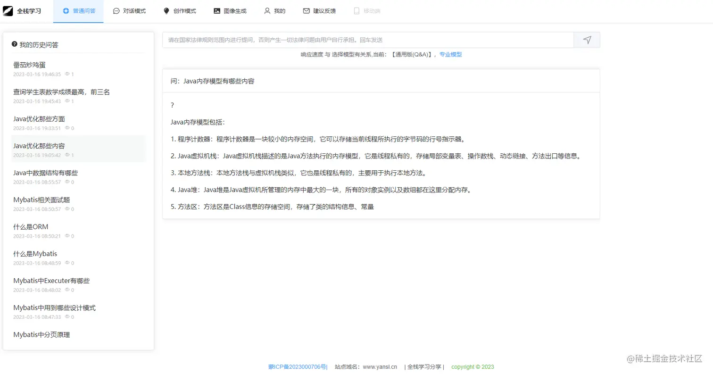Image resolution: width=713 pixels, height=374 pixels.
Task: Open history question Mybatis相关面试题
Action: (x=41, y=199)
